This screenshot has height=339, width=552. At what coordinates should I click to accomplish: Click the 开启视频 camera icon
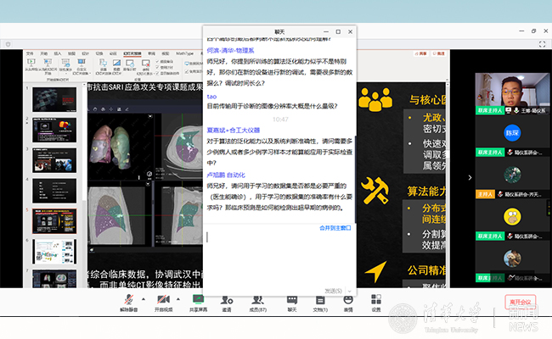click(x=162, y=300)
